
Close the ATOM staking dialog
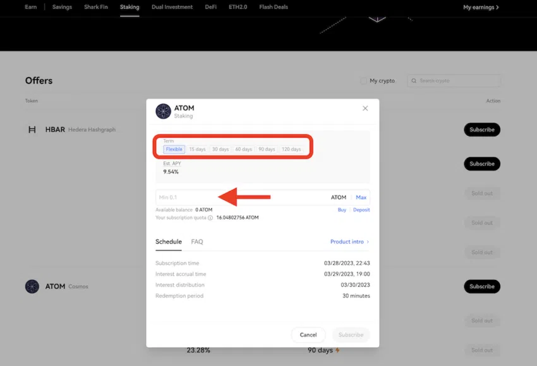(365, 108)
